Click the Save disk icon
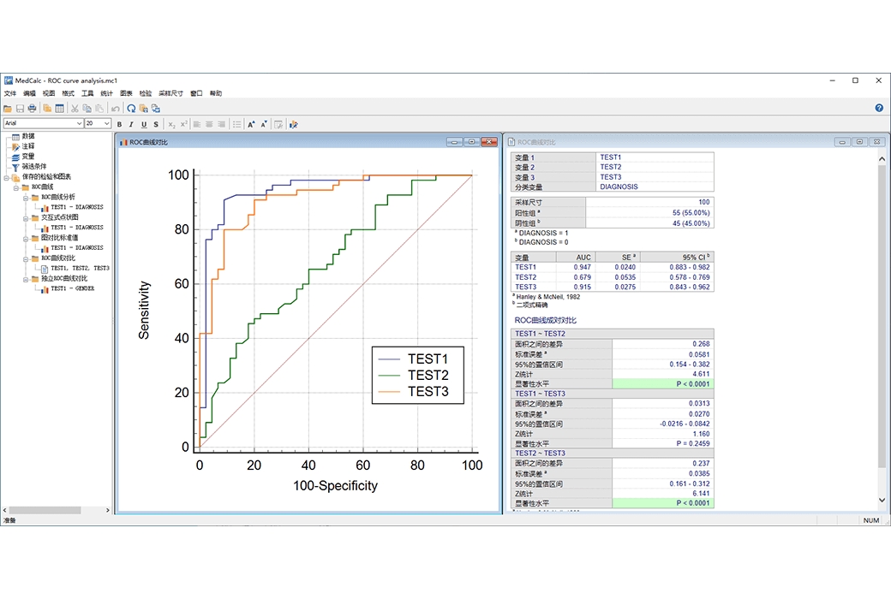The image size is (891, 599). click(x=20, y=109)
